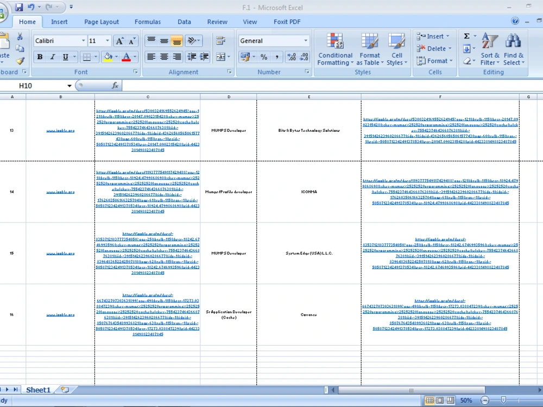Click the MUMPS Developer cell in row 13
The height and width of the screenshot is (407, 543).
click(229, 130)
